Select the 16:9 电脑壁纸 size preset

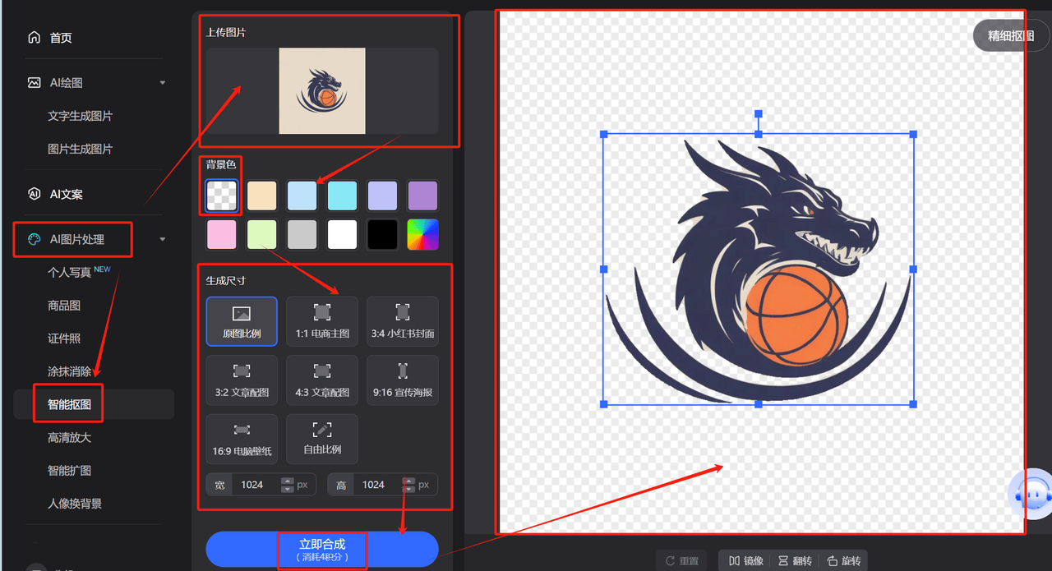click(x=242, y=439)
